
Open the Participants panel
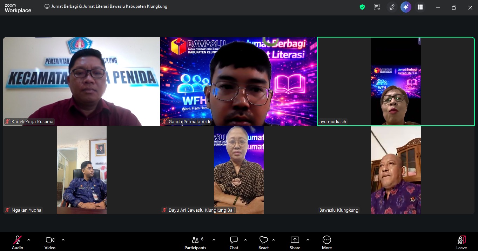click(x=195, y=243)
